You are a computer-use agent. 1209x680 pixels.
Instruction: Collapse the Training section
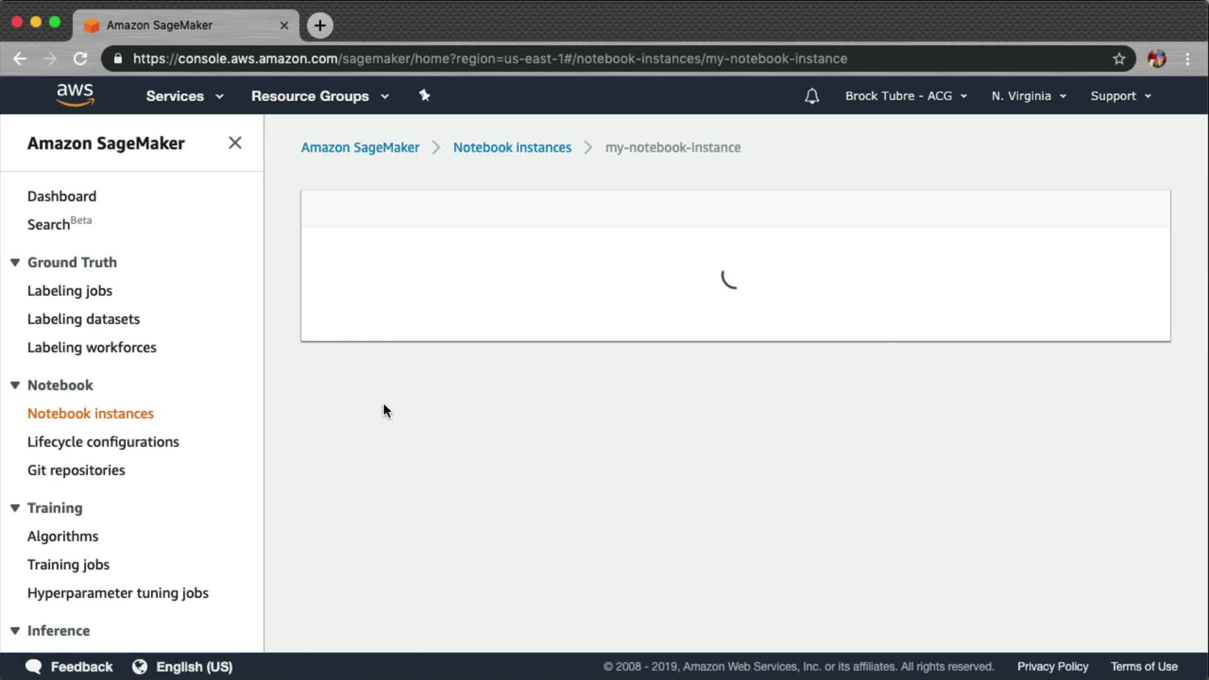15,508
